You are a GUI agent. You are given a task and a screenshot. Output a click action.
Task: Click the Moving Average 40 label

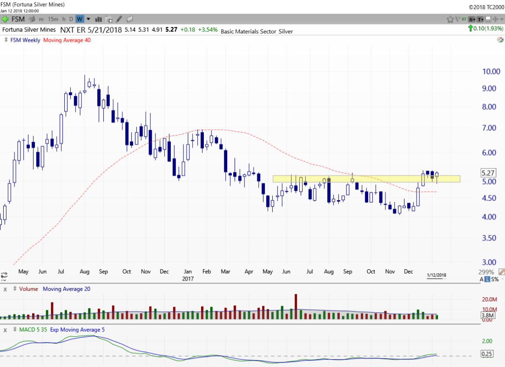(67, 40)
